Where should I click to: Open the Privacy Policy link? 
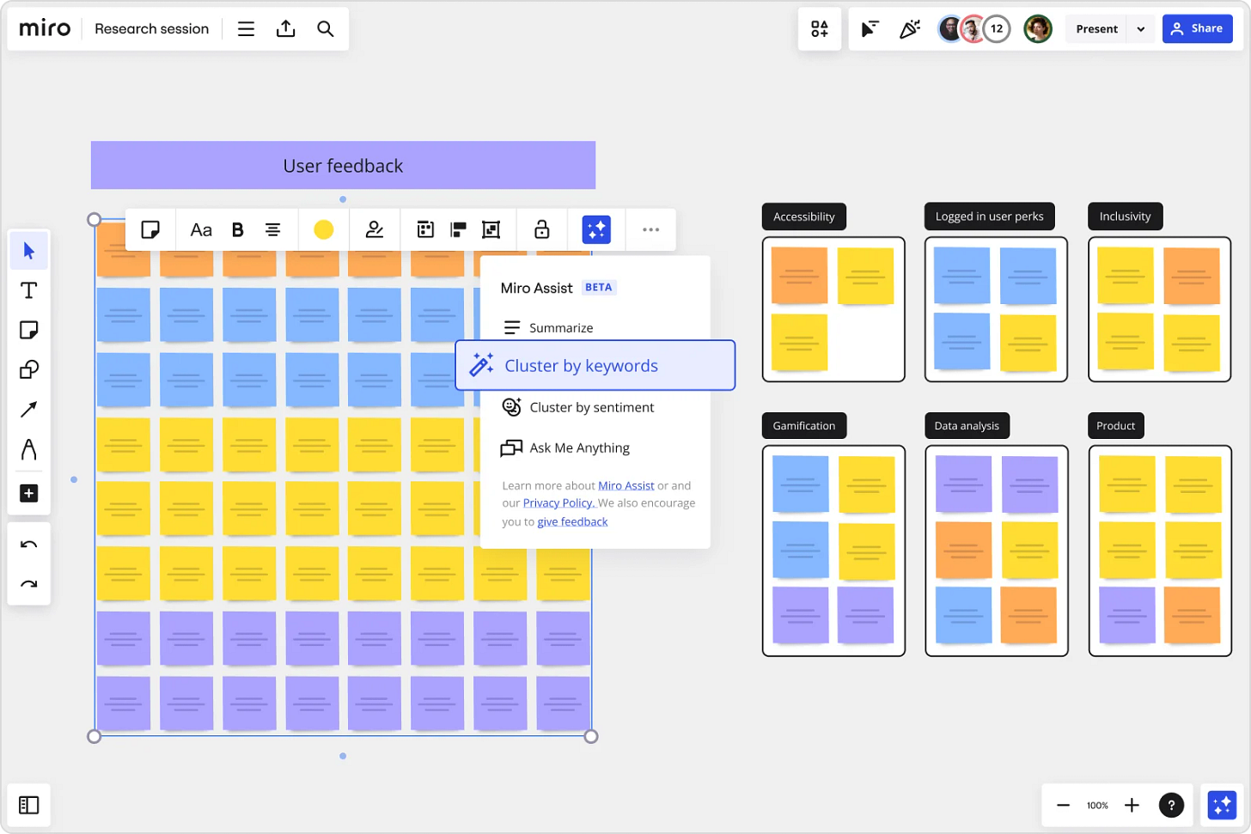coord(559,503)
